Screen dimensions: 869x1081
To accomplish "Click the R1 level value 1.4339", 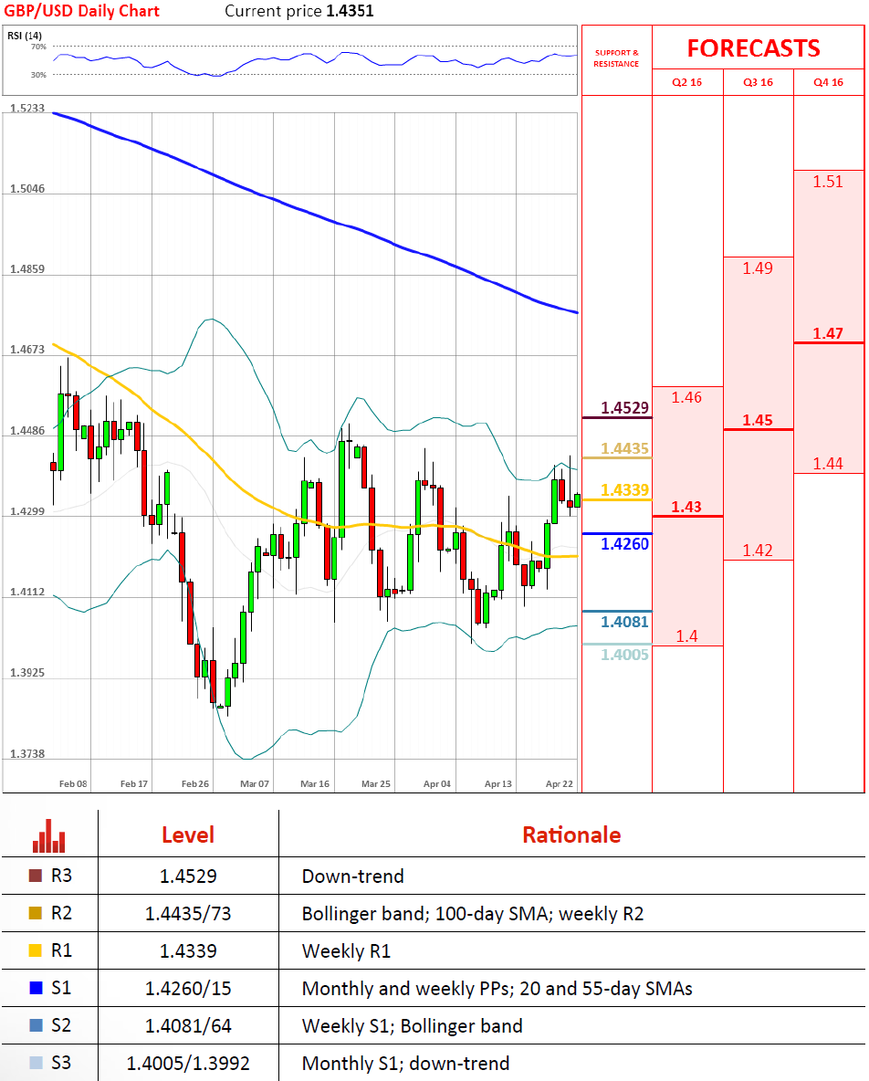I will click(x=188, y=950).
